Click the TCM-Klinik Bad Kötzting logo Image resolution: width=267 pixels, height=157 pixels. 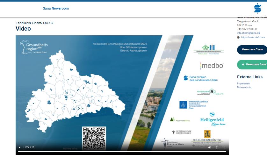pos(207,139)
